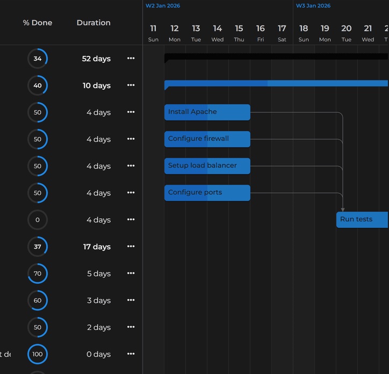Open the more-options menu for the 3 days row

(x=131, y=300)
